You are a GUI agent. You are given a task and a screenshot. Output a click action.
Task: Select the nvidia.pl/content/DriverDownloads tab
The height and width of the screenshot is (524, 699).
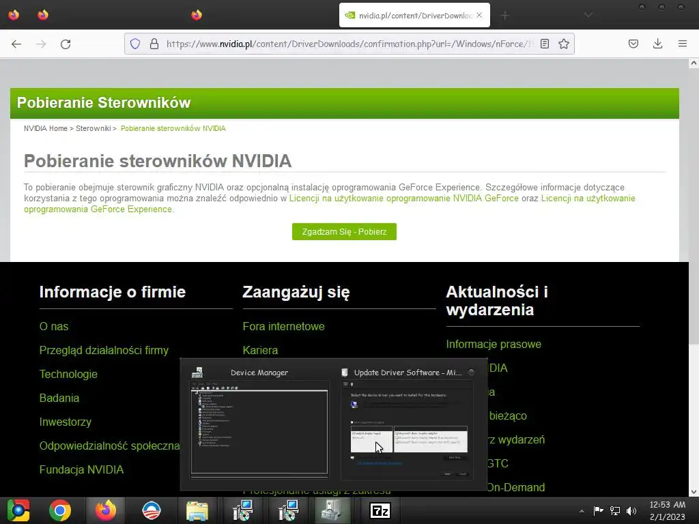[x=414, y=15]
